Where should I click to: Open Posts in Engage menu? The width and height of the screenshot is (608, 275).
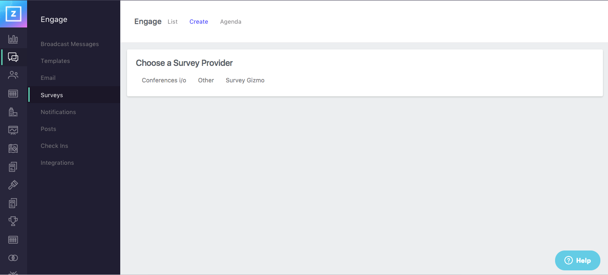(x=48, y=129)
